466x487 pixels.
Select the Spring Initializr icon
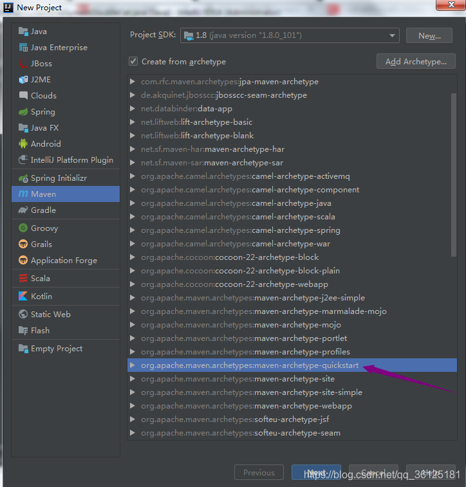[x=23, y=178]
